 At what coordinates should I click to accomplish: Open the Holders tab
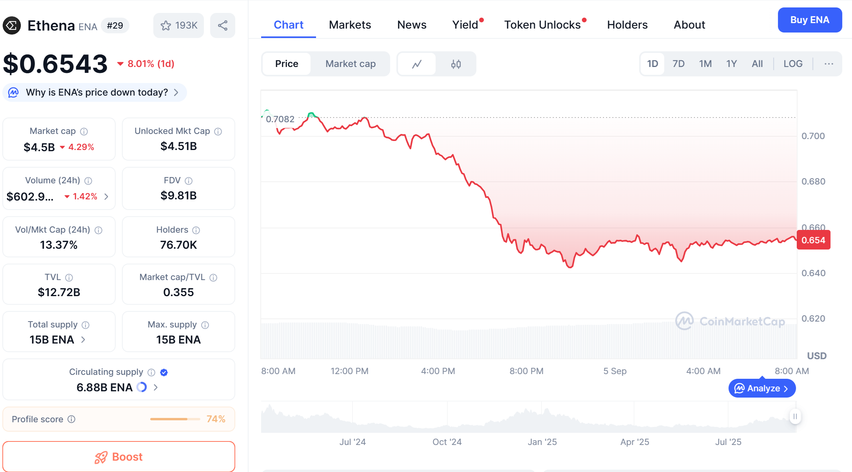point(627,25)
